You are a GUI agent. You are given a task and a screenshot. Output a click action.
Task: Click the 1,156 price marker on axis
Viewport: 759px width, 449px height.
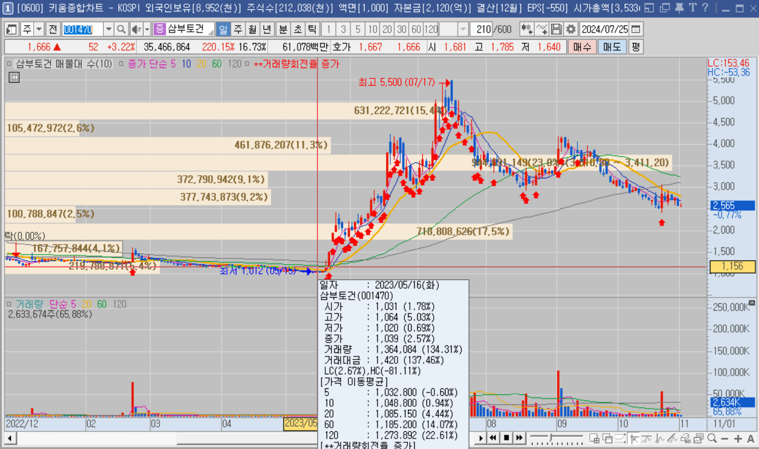[x=731, y=266]
